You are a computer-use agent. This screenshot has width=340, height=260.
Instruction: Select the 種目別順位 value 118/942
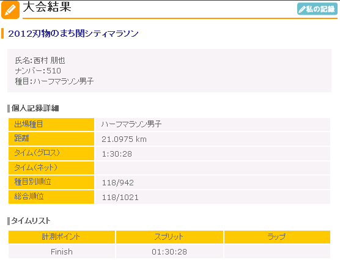[x=118, y=182]
